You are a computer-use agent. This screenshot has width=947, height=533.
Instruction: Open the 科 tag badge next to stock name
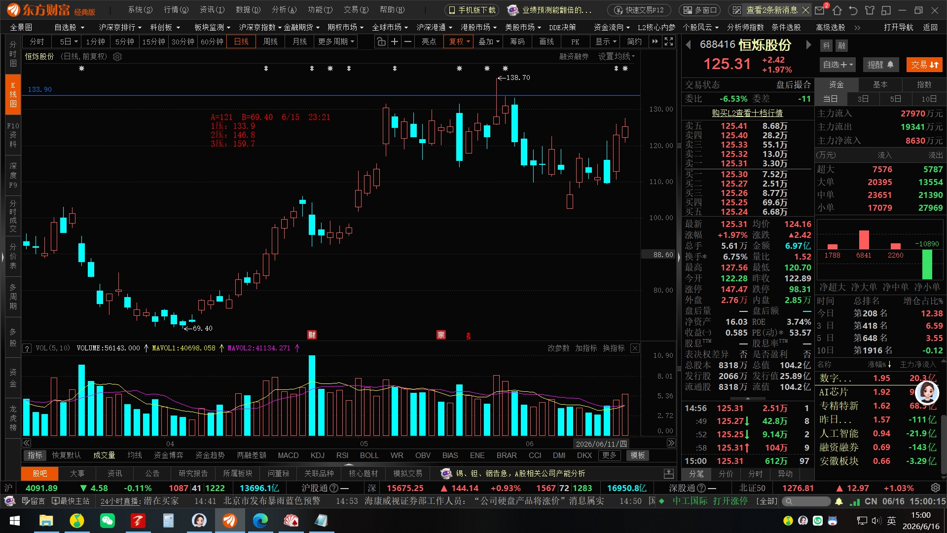(x=827, y=46)
